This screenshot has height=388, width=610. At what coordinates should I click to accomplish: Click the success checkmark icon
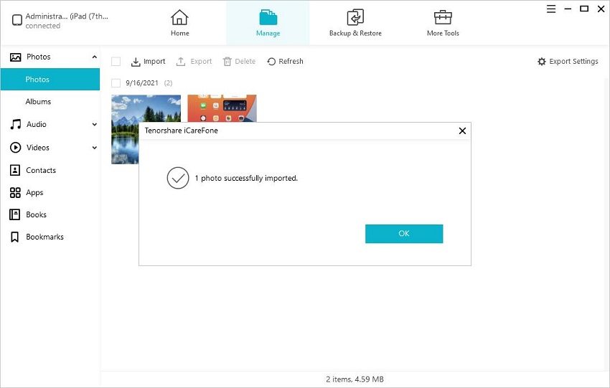[x=178, y=178]
